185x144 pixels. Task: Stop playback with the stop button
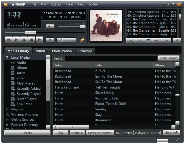click(x=32, y=40)
